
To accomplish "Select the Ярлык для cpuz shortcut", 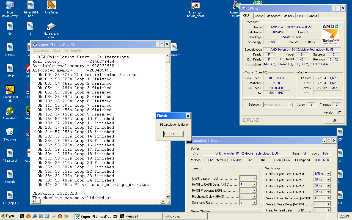I will point(51,30).
